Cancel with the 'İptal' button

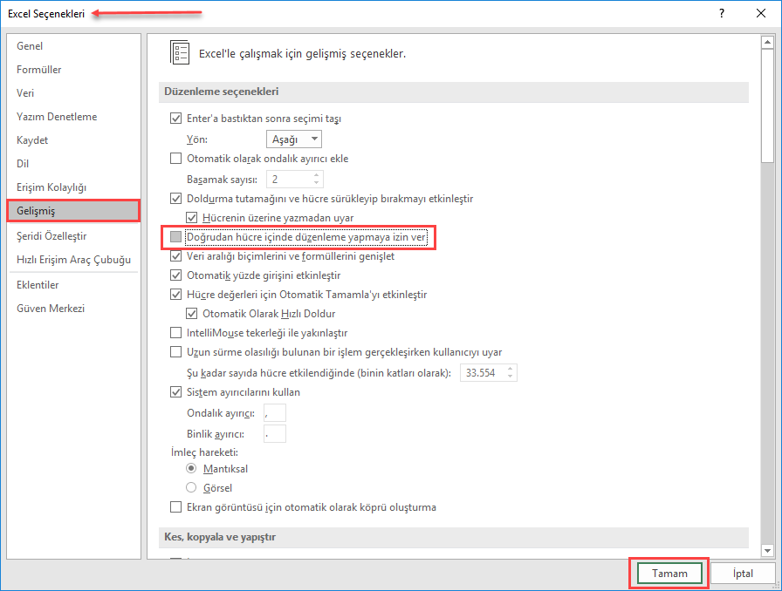[743, 573]
